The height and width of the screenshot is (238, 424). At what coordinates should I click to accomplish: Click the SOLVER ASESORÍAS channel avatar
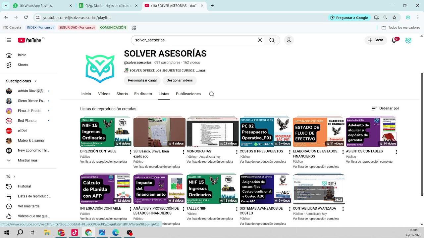100,68
